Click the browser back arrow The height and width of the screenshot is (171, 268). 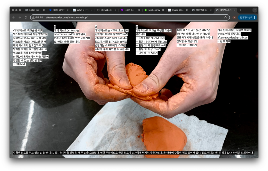point(14,18)
